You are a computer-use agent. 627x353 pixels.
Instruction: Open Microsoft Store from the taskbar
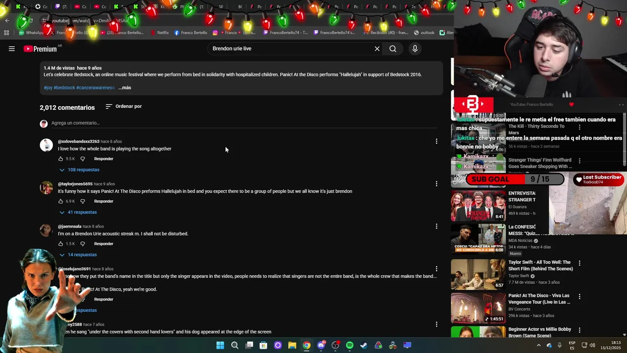264,345
